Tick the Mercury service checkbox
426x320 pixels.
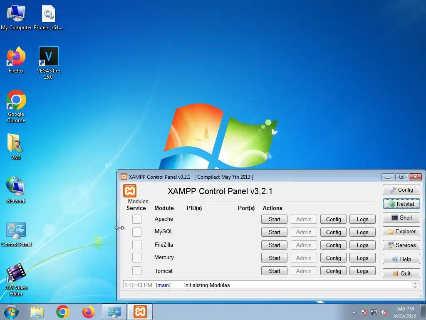click(x=136, y=257)
